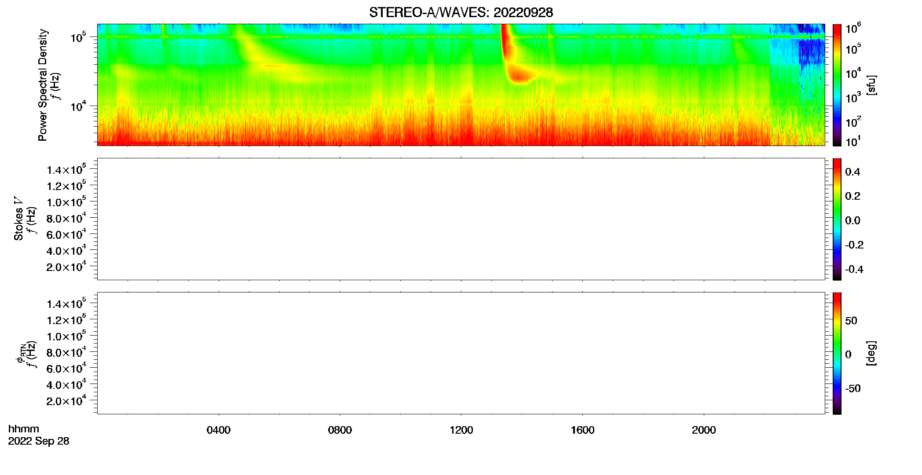Click the 10^6 label on sfu color bar
The image size is (922, 475).
click(853, 29)
